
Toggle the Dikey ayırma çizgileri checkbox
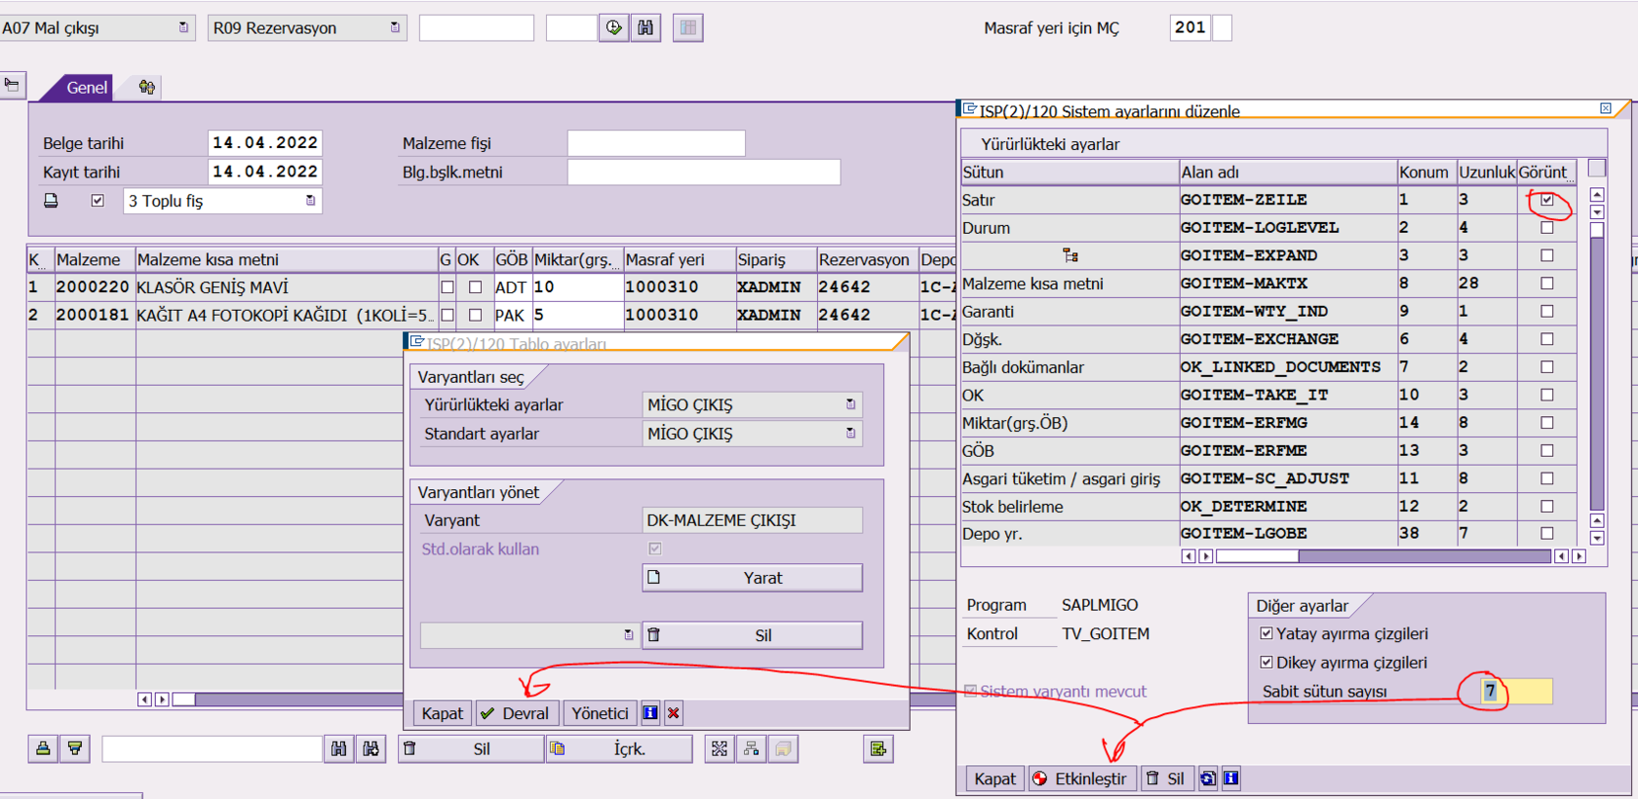1267,663
